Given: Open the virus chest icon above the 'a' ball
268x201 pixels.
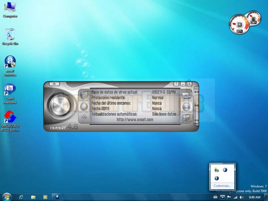Looking at the screenshot, I should click(x=84, y=95).
